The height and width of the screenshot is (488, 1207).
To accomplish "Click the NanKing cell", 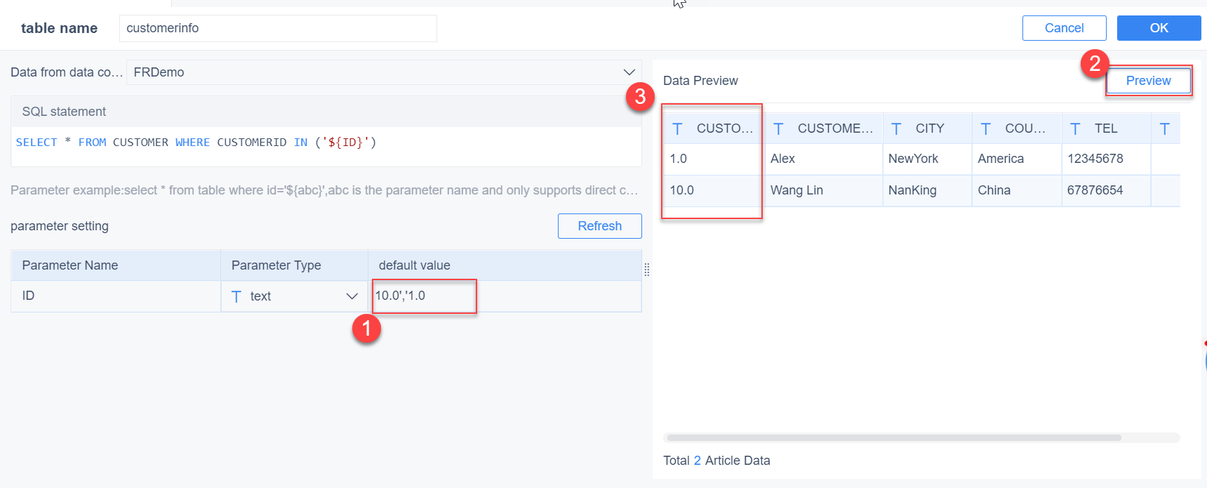I will click(x=927, y=190).
